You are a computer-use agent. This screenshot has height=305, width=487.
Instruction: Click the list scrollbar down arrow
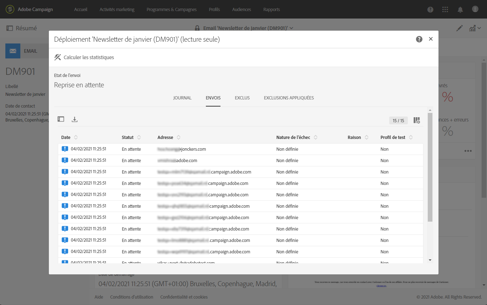(430, 260)
